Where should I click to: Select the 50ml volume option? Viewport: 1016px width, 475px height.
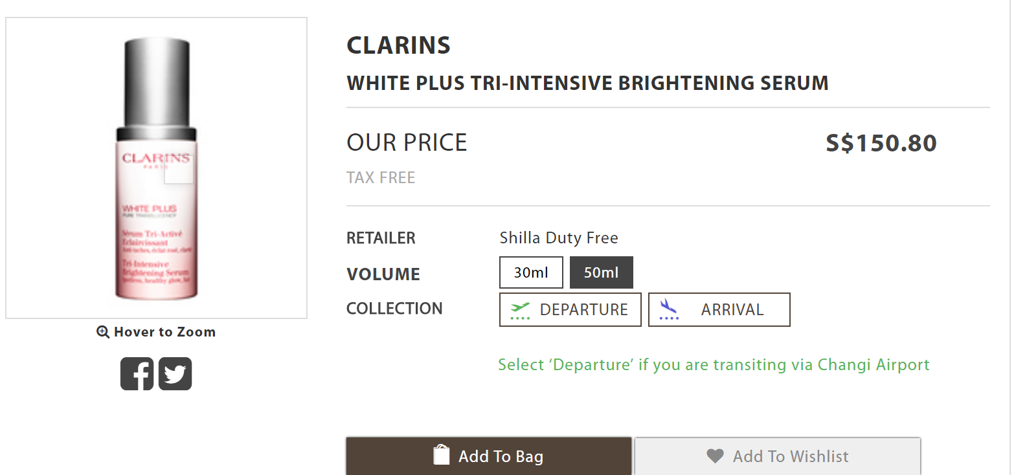point(601,272)
